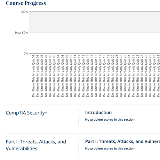The height and width of the screenshot is (160, 160).
Task: Open the Introduction section link
Action: tap(99, 113)
